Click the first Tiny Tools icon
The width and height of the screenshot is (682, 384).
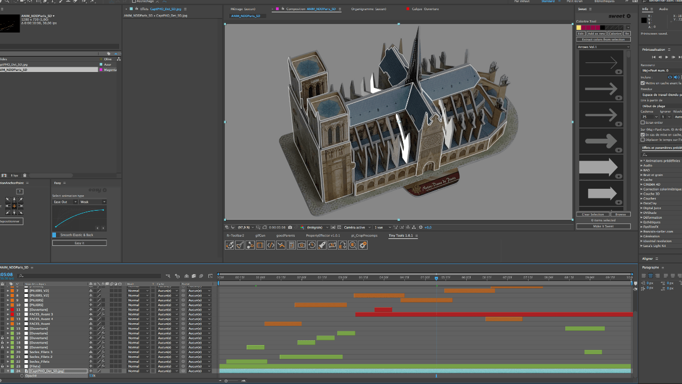point(230,245)
